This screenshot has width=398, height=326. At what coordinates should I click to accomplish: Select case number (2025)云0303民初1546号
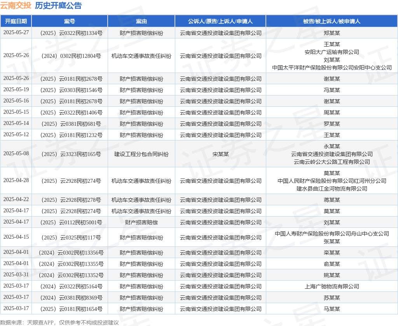point(70,90)
